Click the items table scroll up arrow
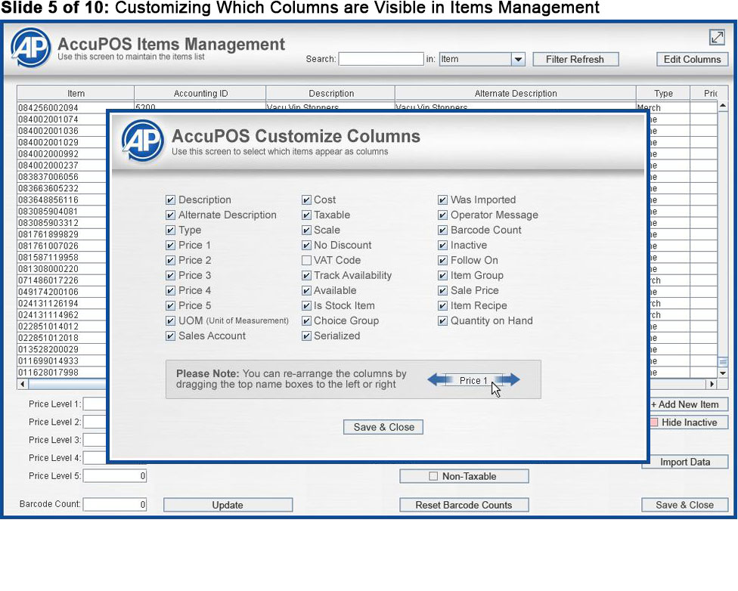The width and height of the screenshot is (738, 591). [722, 106]
